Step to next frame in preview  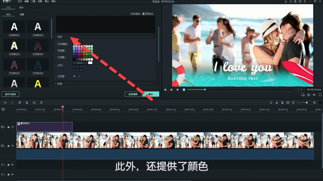click(171, 89)
